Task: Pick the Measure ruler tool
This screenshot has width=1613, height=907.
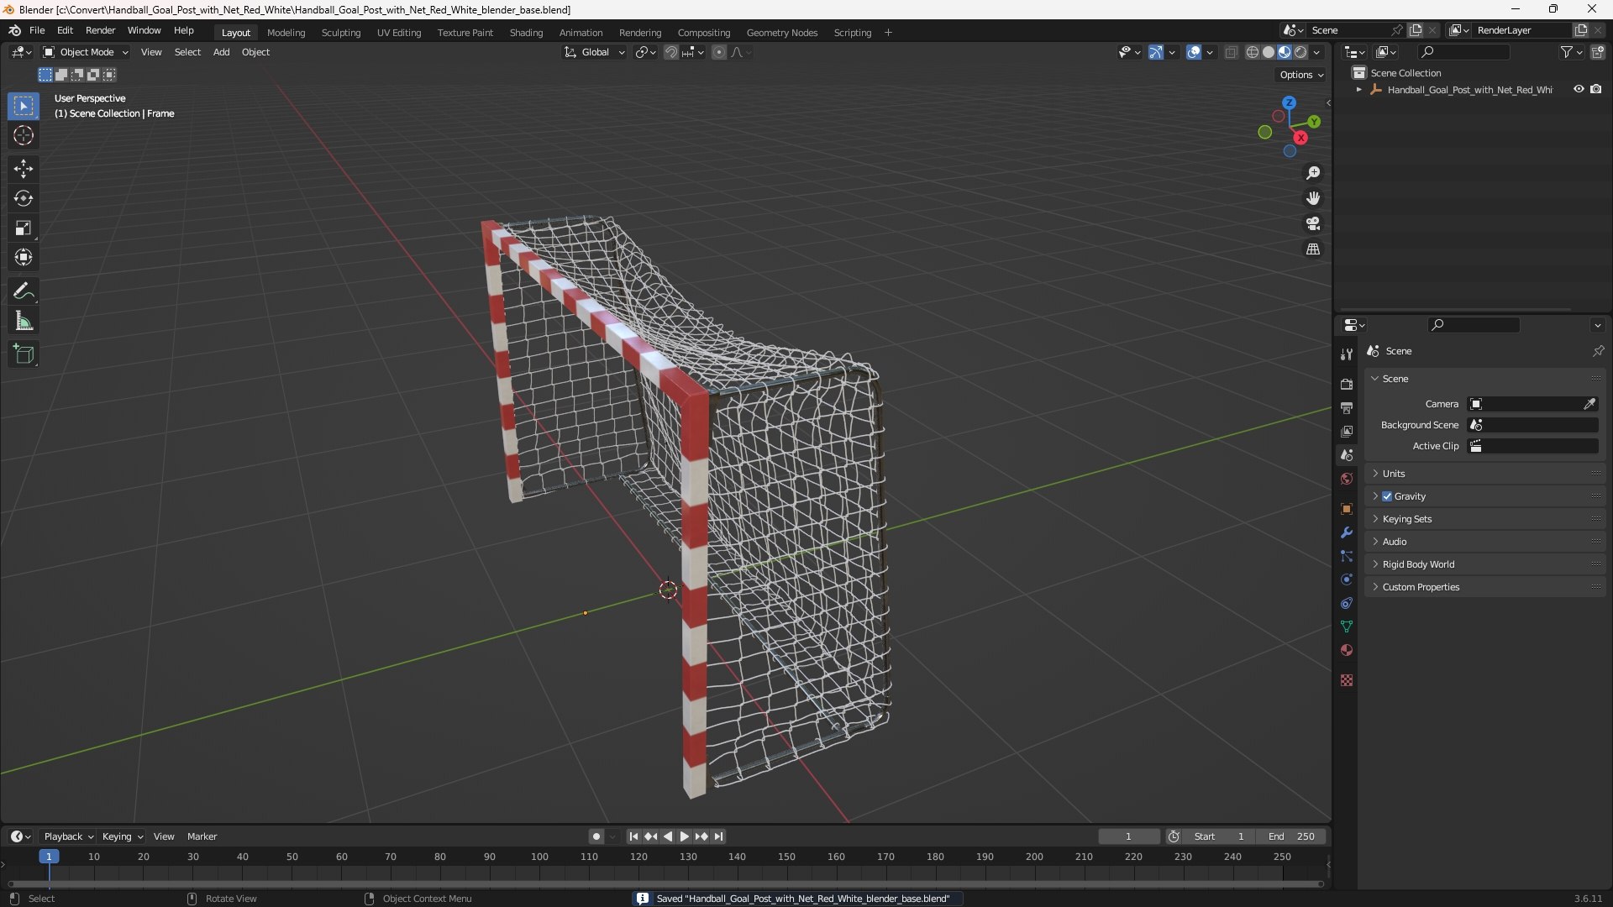Action: (x=24, y=321)
